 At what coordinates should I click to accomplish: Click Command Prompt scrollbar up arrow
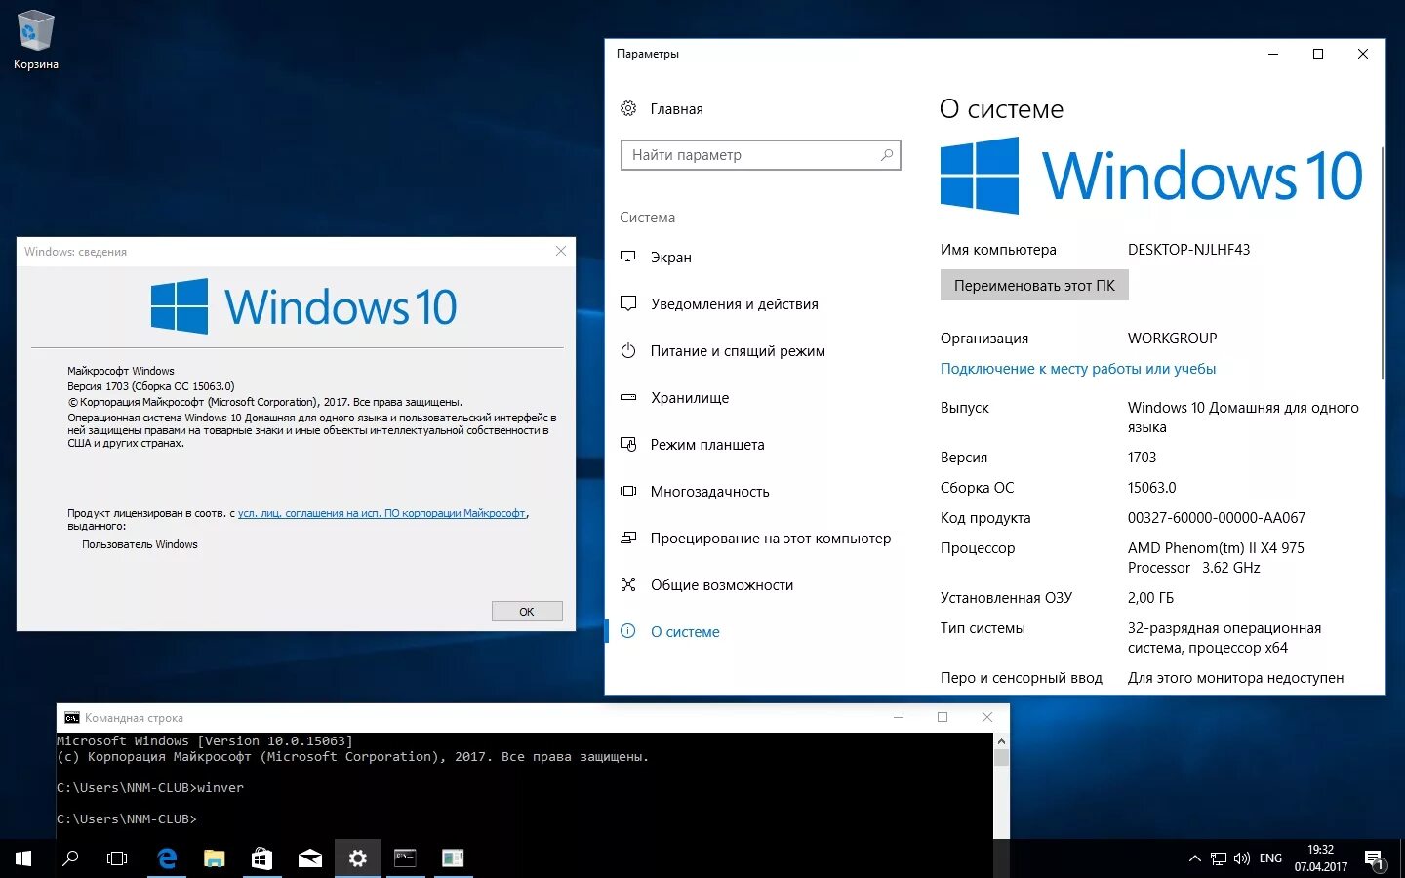click(1001, 741)
